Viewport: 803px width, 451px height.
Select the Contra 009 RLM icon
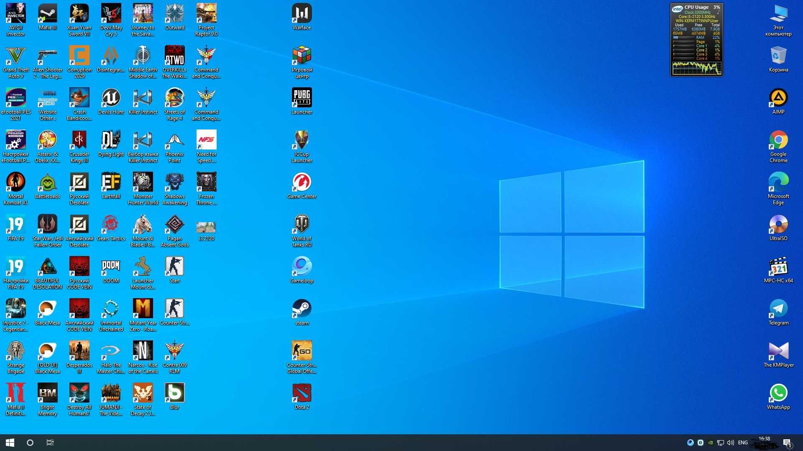(x=175, y=357)
